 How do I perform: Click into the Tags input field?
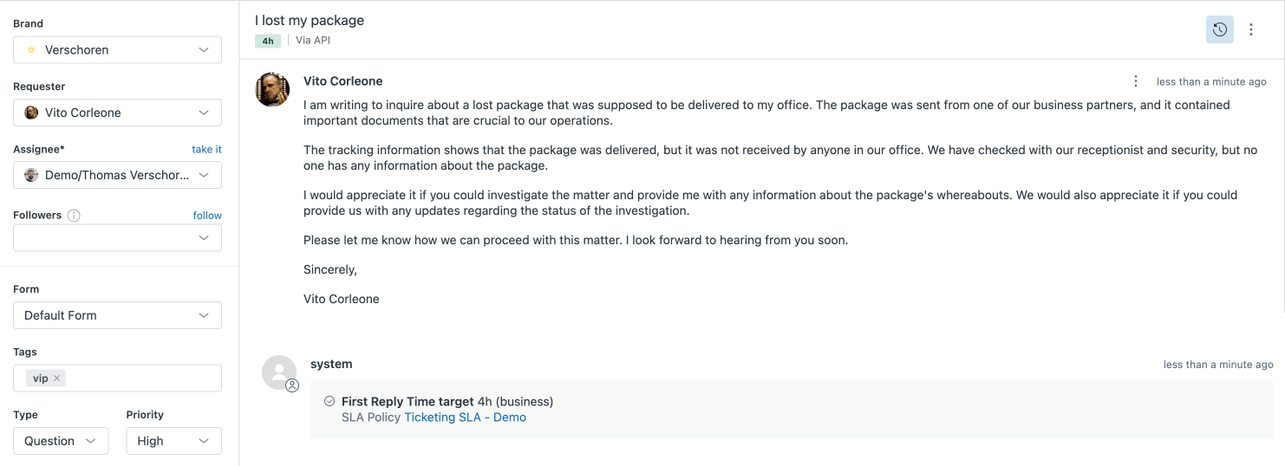(x=139, y=379)
